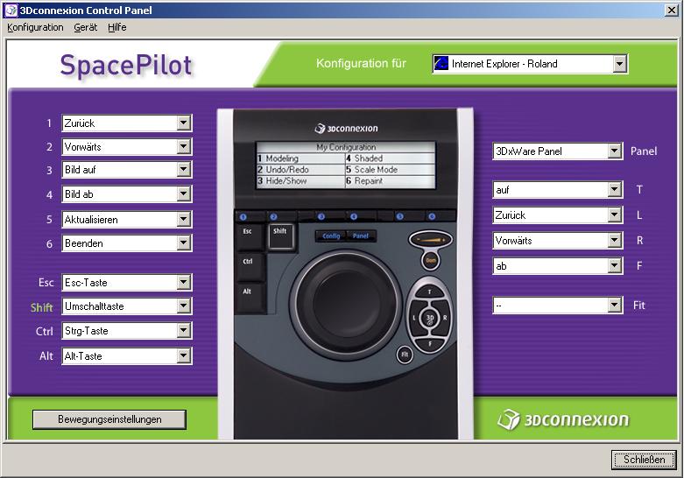
Task: Click the Esc key on device image
Action: 249,237
